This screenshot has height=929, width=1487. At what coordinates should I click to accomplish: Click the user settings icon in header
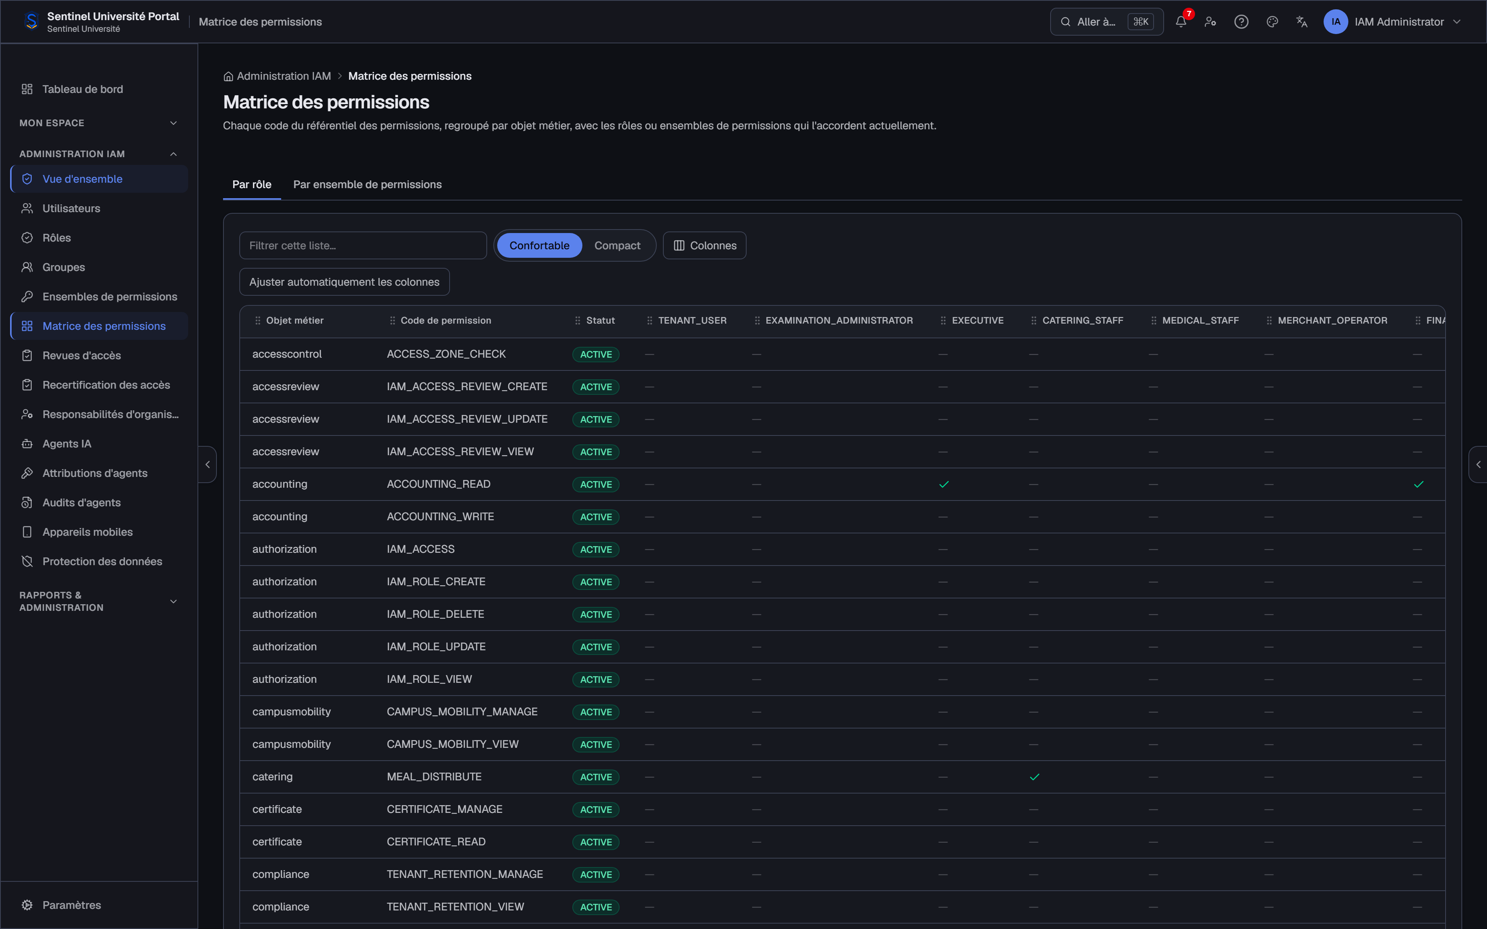point(1211,22)
